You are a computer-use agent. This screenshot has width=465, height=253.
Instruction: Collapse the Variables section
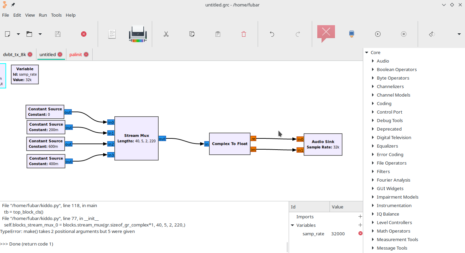pos(292,225)
